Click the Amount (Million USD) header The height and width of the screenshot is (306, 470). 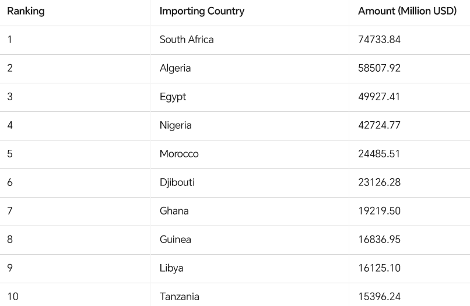click(407, 11)
